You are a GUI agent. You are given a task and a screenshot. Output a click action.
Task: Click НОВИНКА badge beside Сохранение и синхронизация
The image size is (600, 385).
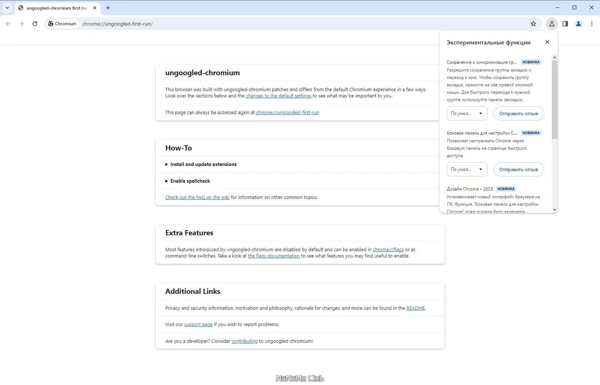[x=531, y=62]
